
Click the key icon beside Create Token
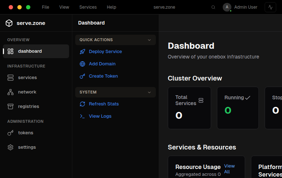[x=82, y=76]
